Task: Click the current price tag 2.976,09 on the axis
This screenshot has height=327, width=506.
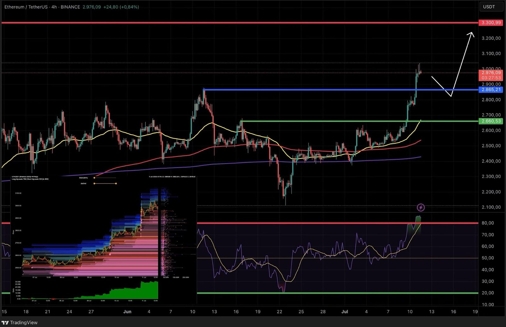Action: tap(491, 73)
